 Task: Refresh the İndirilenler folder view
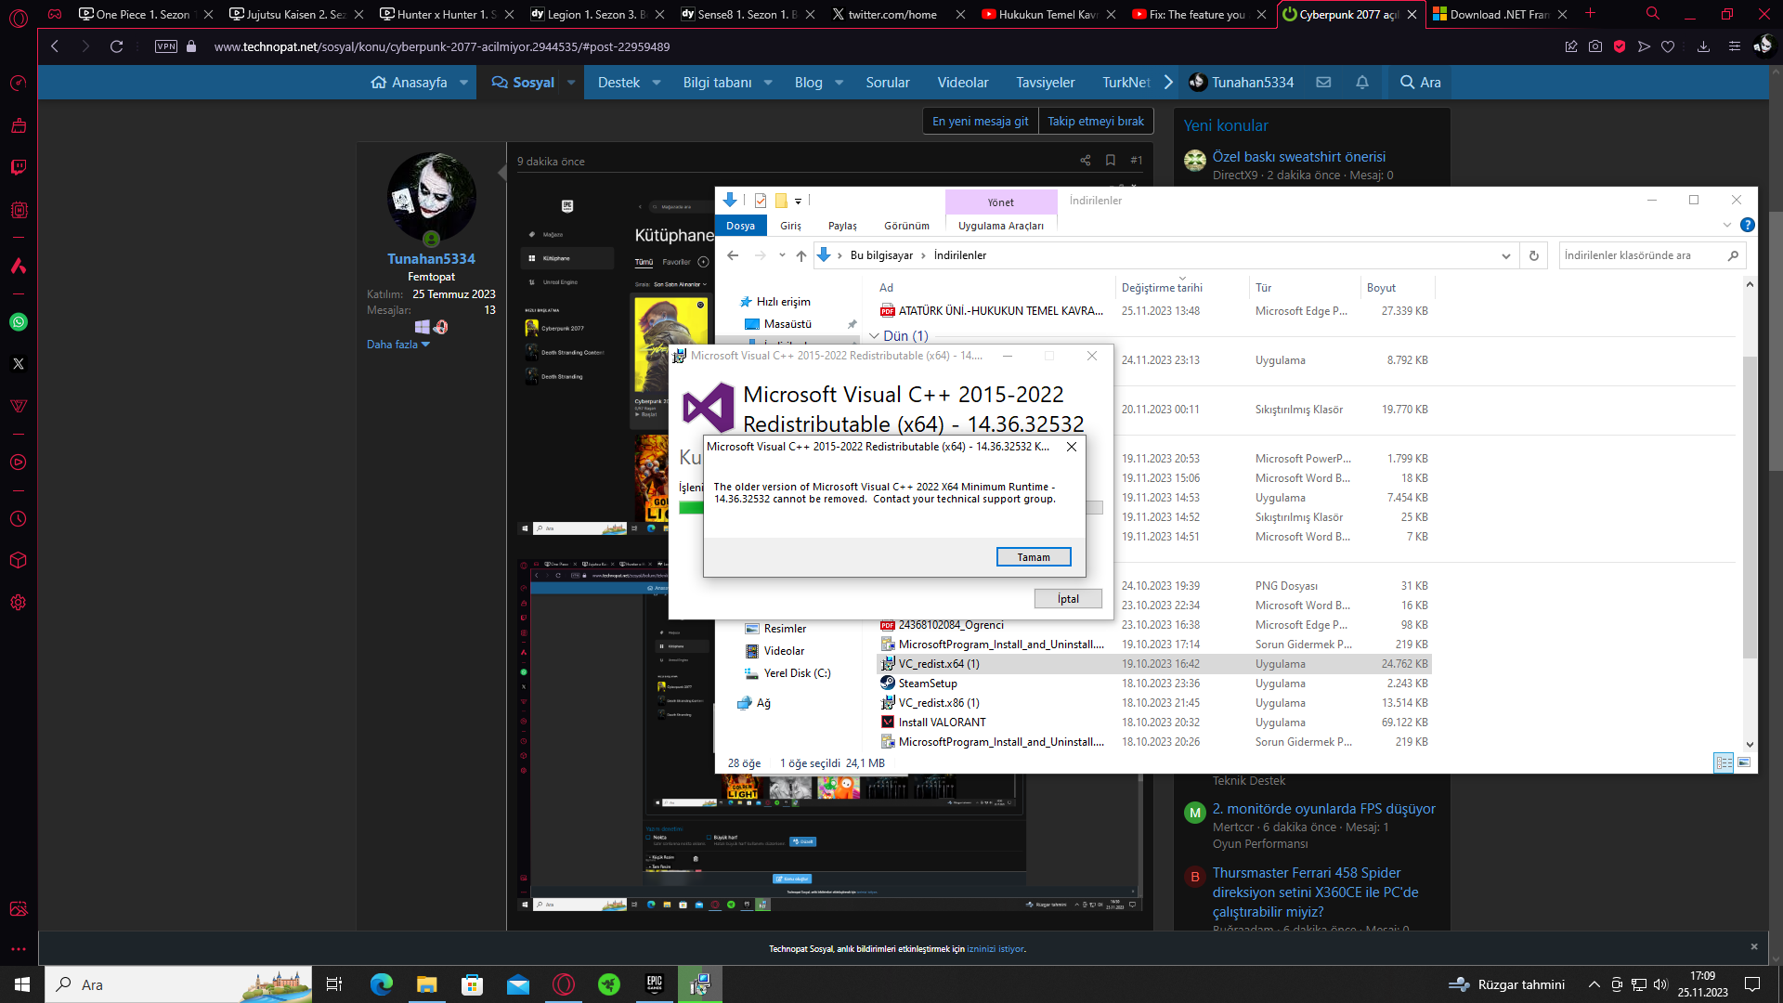(x=1534, y=255)
